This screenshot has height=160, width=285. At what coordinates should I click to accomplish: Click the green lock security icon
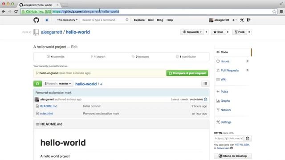click(23, 12)
